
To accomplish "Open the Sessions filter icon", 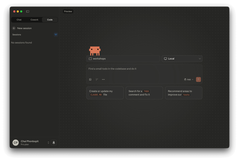I will (x=56, y=35).
